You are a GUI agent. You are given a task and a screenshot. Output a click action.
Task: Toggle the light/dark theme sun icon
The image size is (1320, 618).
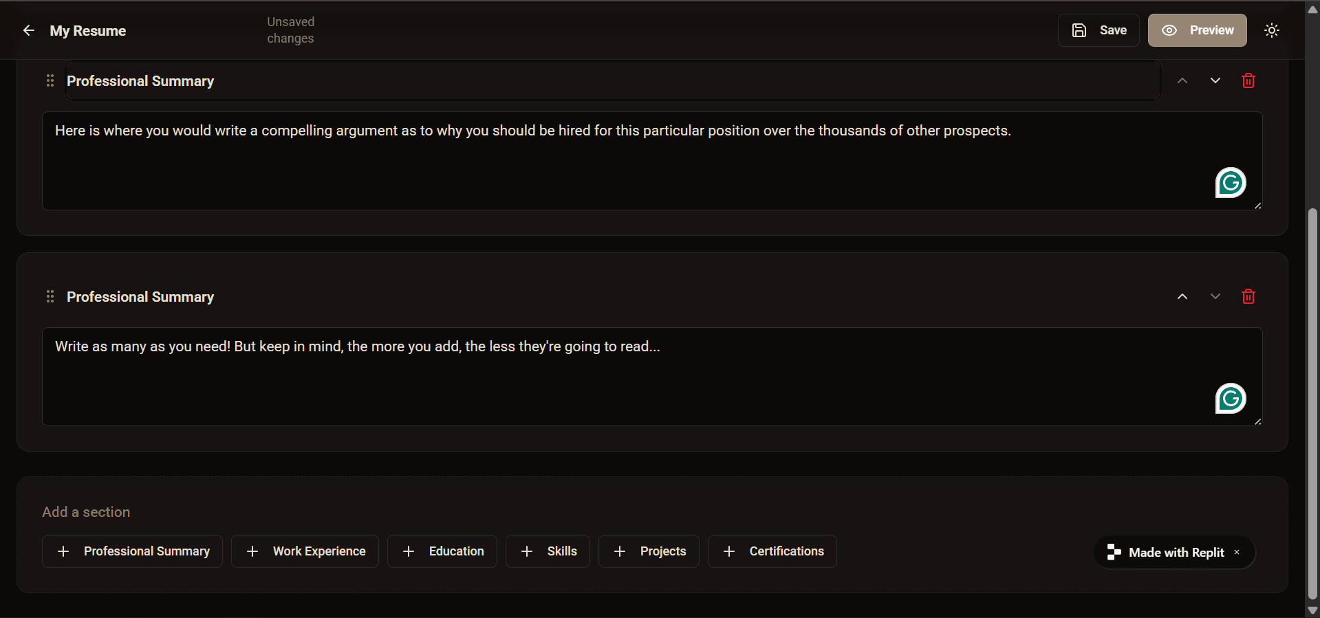[1271, 30]
